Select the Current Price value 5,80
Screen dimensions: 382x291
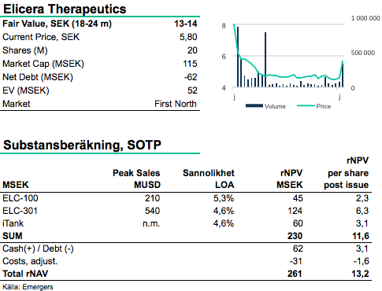click(188, 37)
